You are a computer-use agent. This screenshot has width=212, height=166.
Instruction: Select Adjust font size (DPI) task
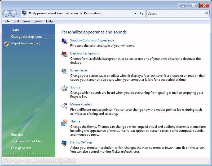point(26,43)
